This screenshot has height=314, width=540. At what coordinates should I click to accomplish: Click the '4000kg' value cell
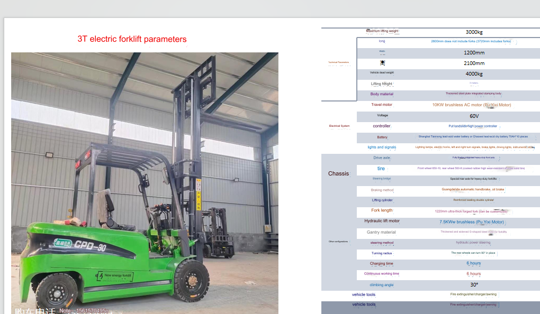pyautogui.click(x=474, y=74)
